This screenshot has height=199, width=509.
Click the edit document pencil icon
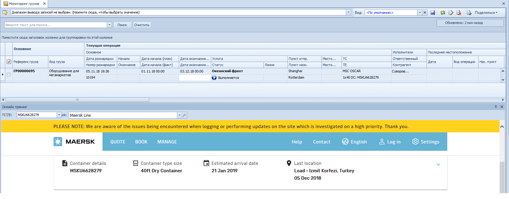(x=451, y=13)
